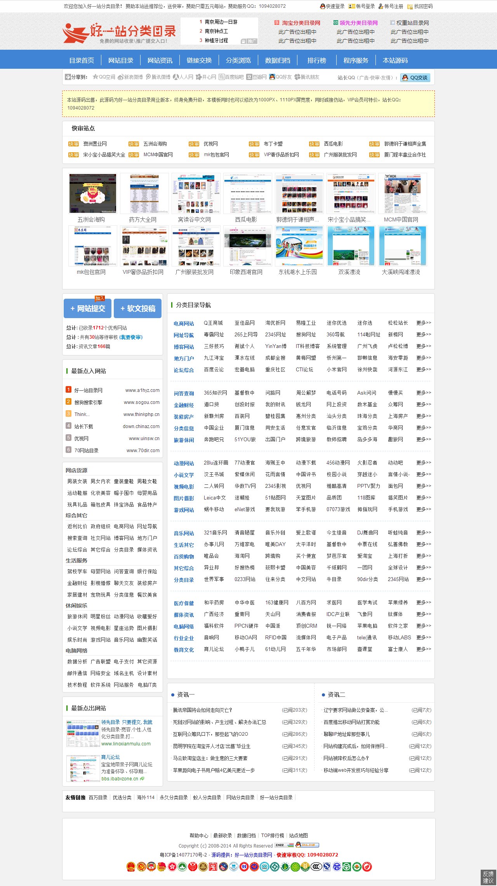Select 分类浏览 in the navigation bar

238,60
